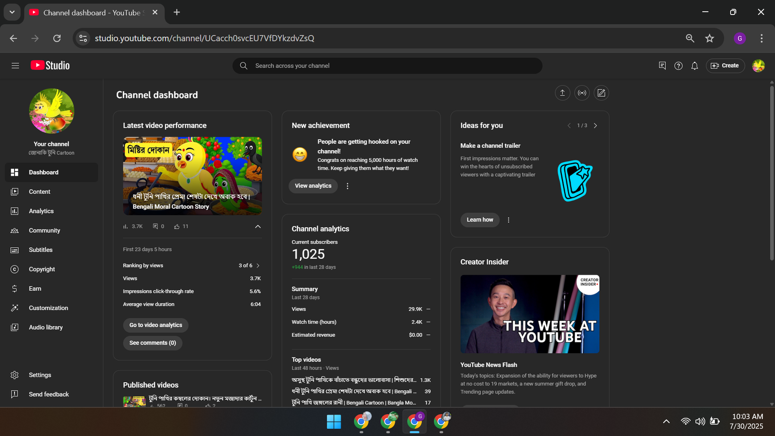Screen dimensions: 775x436
Task: Open the new tab plus button
Action: click(x=177, y=13)
